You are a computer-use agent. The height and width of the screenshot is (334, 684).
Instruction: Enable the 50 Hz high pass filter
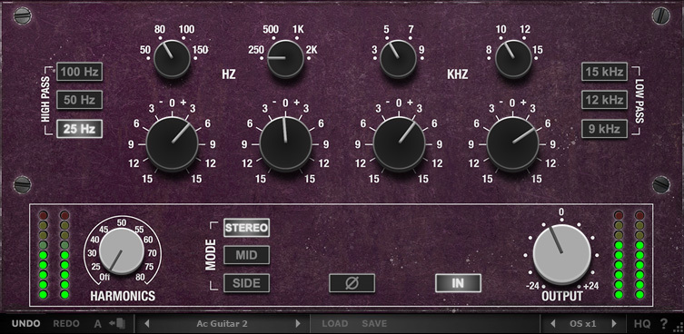click(79, 100)
